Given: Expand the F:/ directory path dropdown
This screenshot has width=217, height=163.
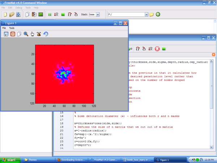Looking at the screenshot, I should tap(146, 14).
